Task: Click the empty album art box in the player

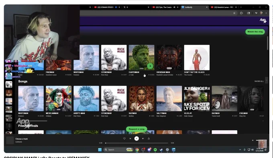Action: click(x=10, y=140)
